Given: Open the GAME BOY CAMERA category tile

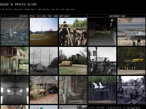Looking at the screenshot, I should coord(131,90).
